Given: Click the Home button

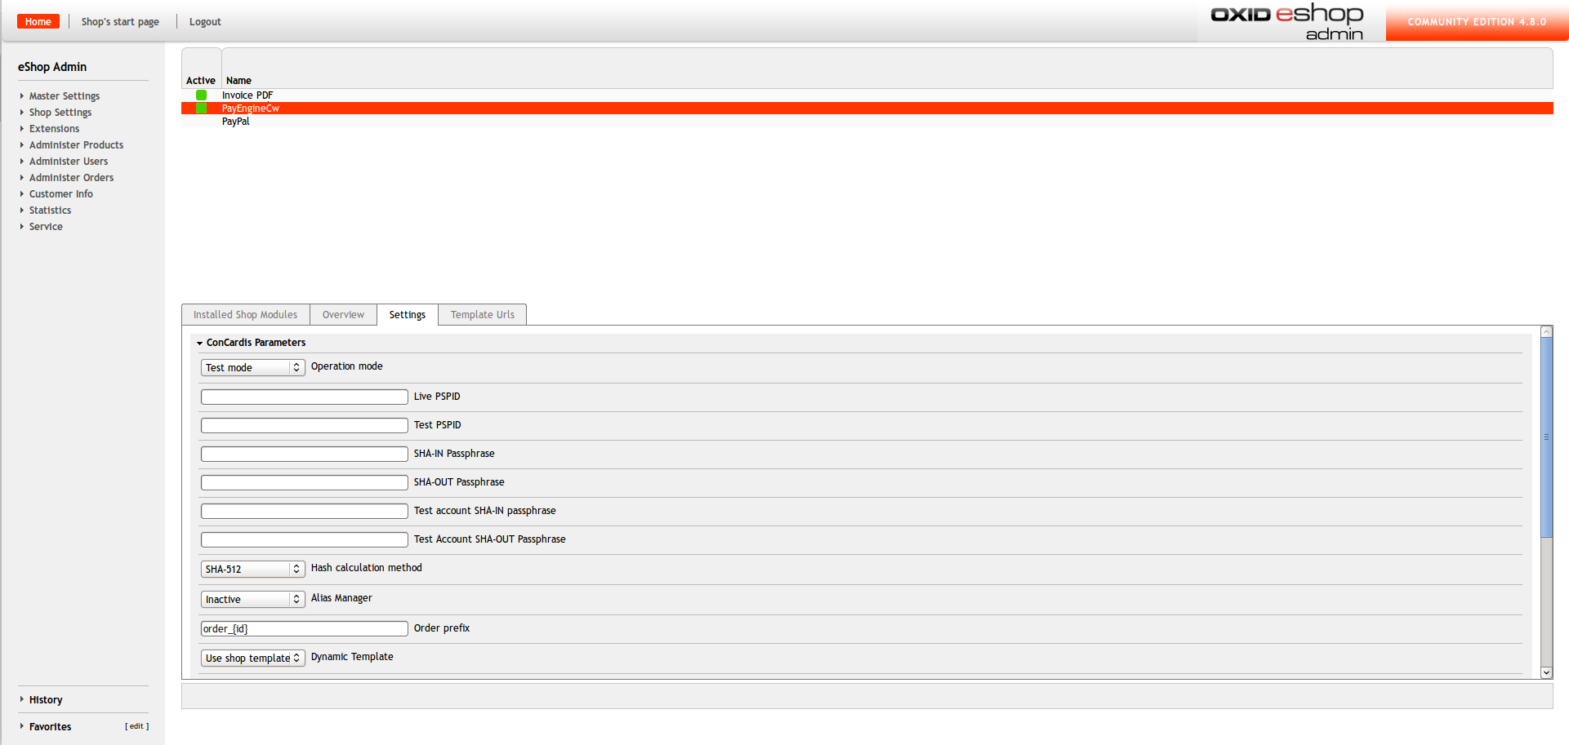Looking at the screenshot, I should tap(38, 22).
